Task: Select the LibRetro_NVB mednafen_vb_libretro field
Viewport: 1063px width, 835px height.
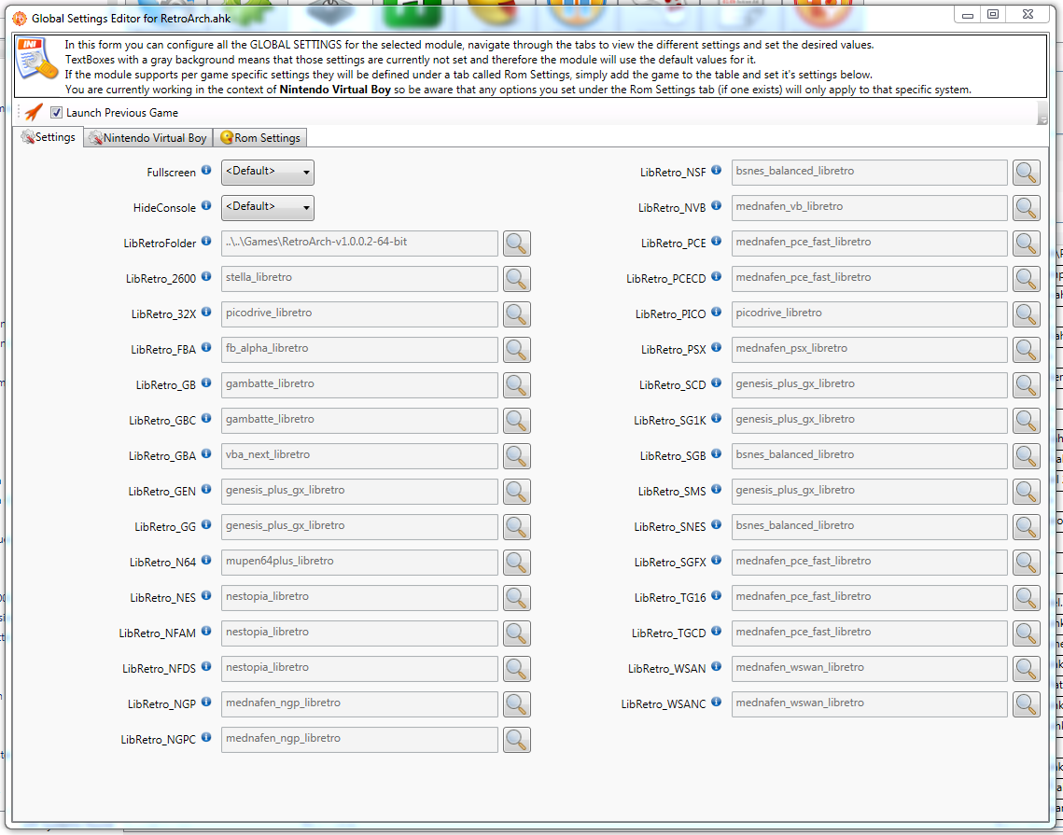Action: pyautogui.click(x=870, y=208)
